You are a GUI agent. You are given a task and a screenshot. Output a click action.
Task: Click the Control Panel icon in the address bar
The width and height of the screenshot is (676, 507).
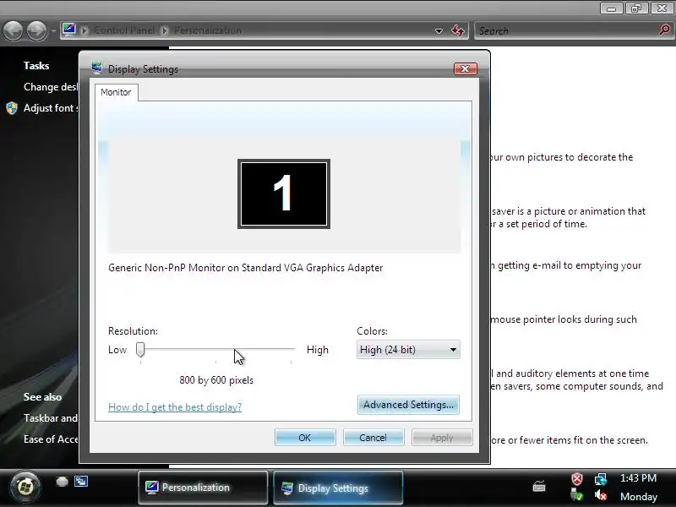tap(69, 30)
